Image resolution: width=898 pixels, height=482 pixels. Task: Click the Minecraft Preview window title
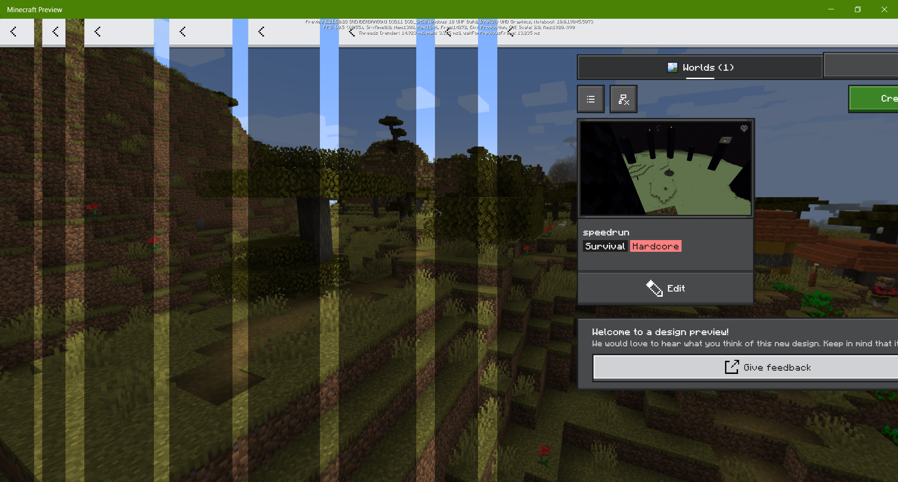pyautogui.click(x=35, y=9)
